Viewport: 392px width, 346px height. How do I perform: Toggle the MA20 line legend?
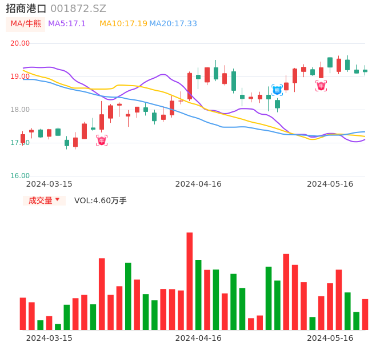tap(173, 23)
